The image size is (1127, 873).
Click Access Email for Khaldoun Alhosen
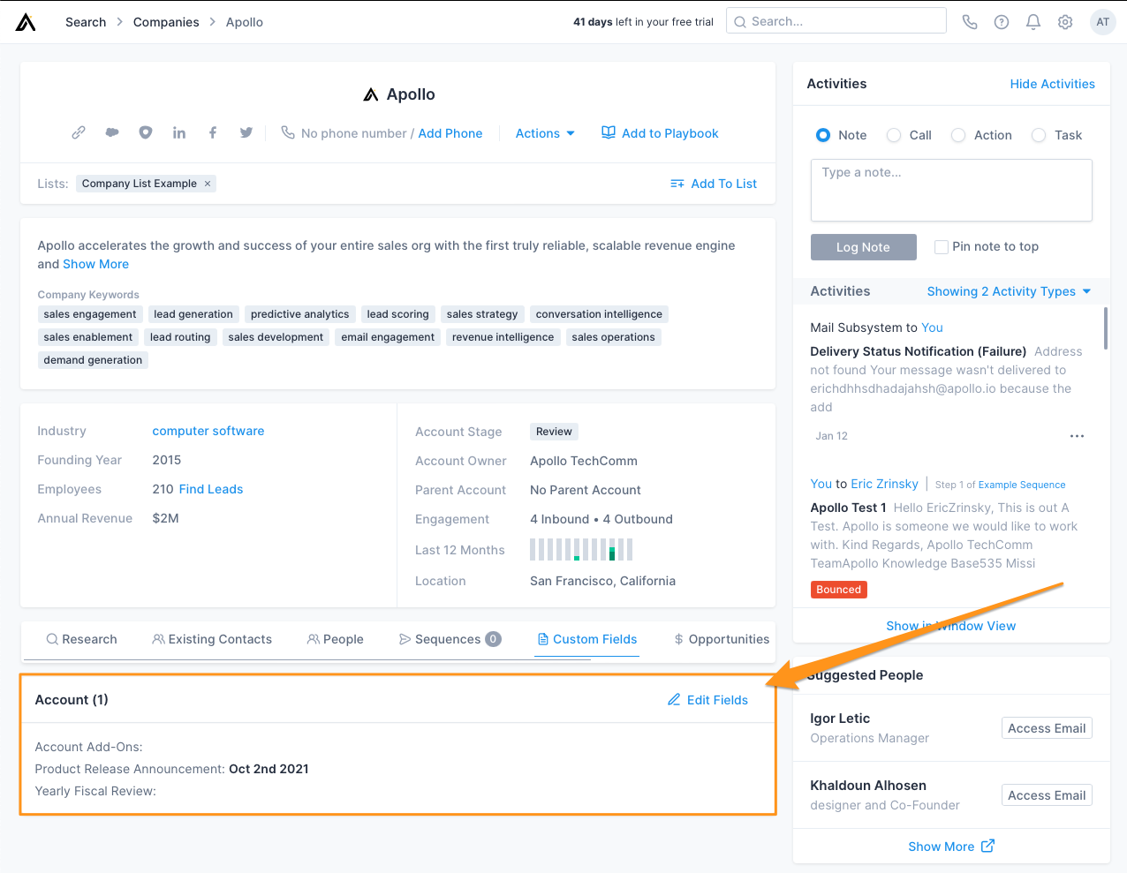[x=1047, y=795]
